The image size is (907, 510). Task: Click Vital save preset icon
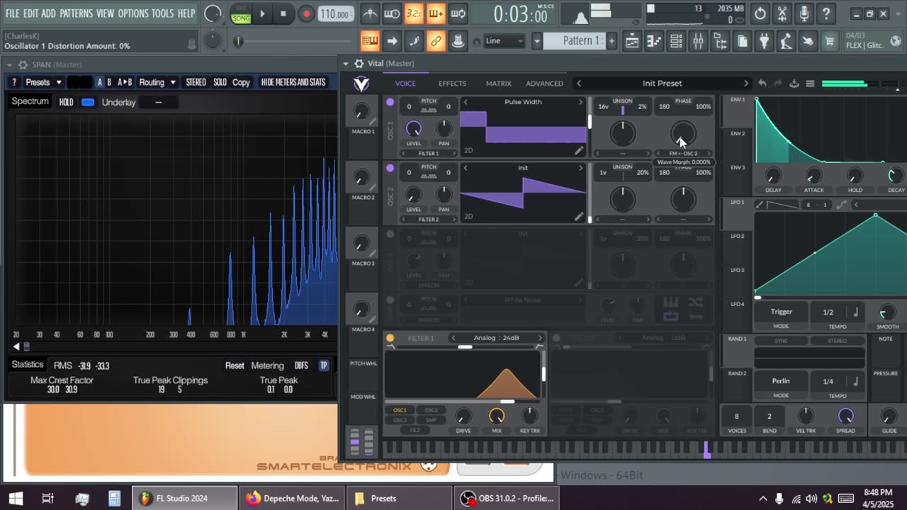tap(794, 84)
